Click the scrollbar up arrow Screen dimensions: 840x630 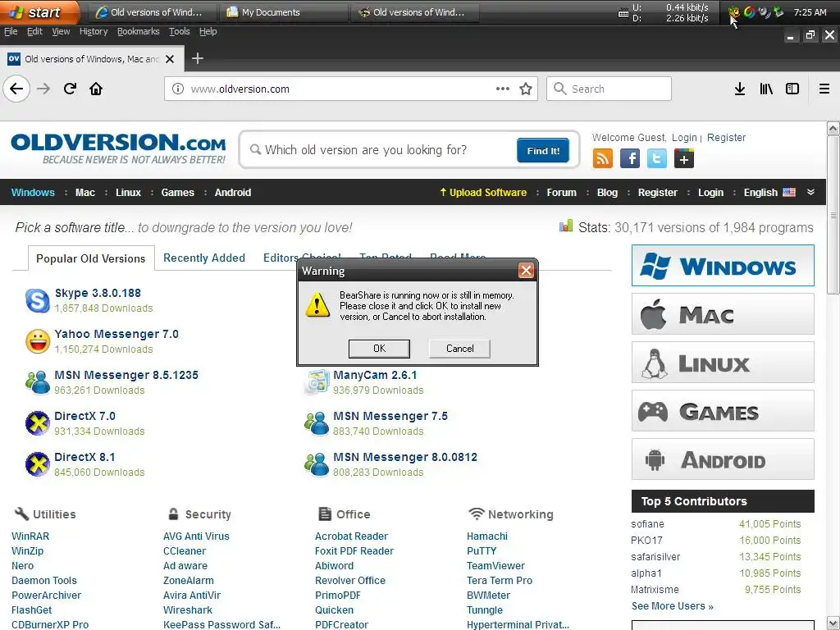833,128
